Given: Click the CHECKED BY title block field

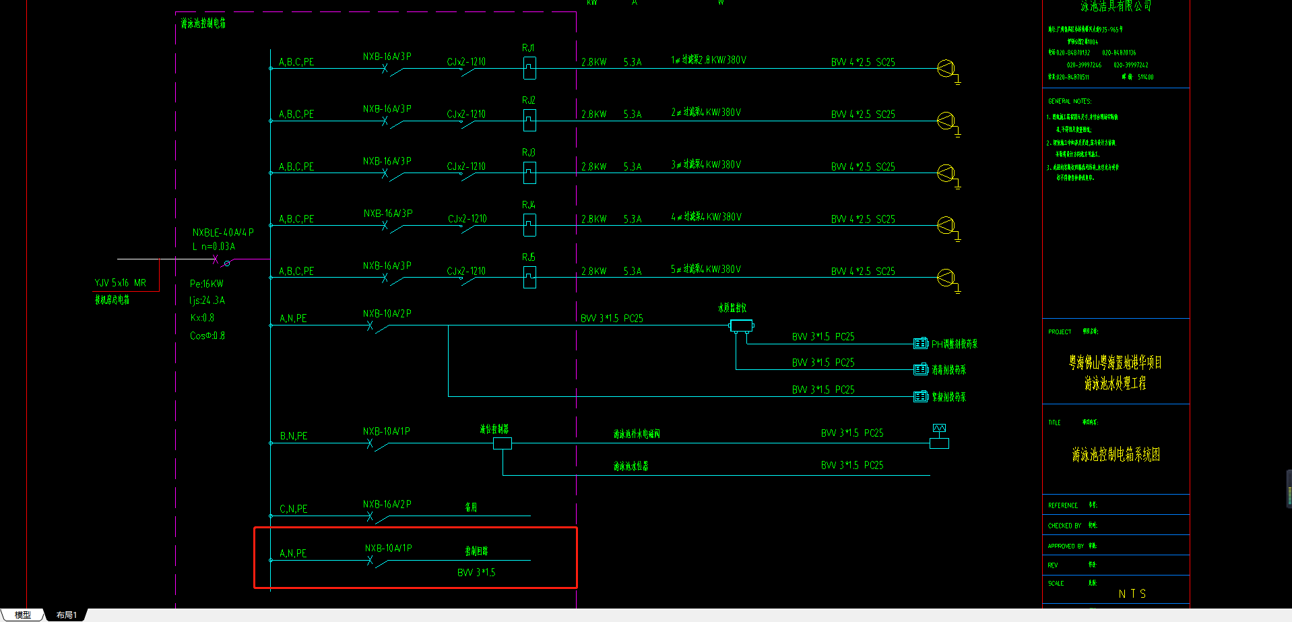Looking at the screenshot, I should (1065, 526).
